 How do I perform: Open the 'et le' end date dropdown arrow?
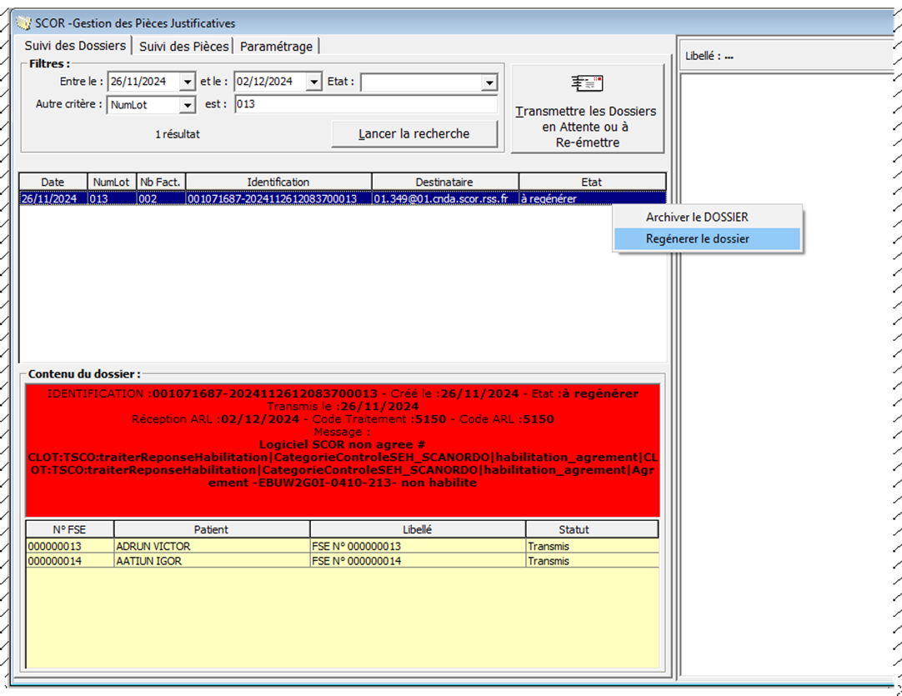(x=313, y=83)
